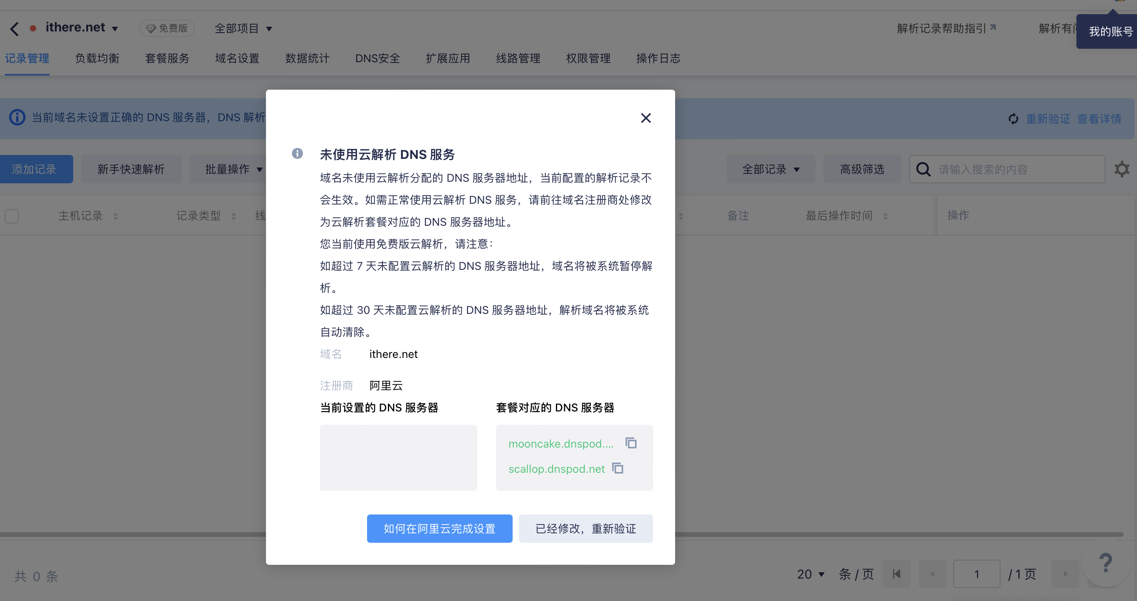This screenshot has height=601, width=1137.
Task: Sort by 记录类型 column arrows
Action: [x=234, y=216]
